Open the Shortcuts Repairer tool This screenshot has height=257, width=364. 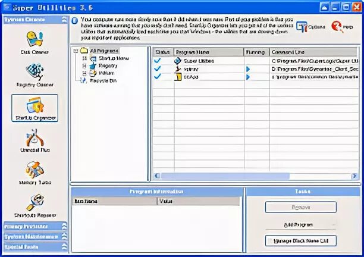(35, 206)
